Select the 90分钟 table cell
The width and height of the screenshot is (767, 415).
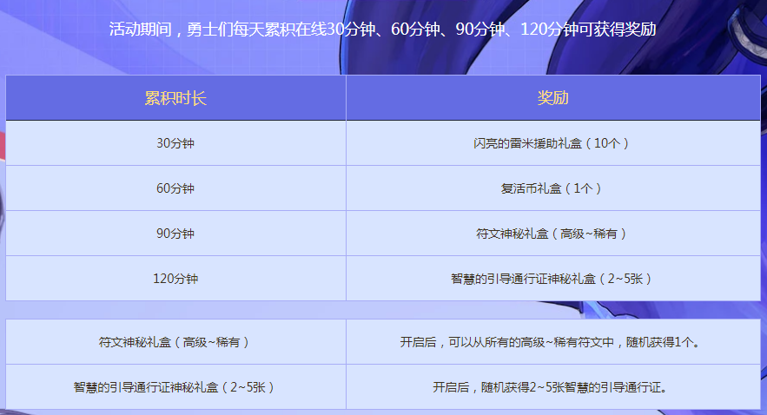[x=175, y=234]
